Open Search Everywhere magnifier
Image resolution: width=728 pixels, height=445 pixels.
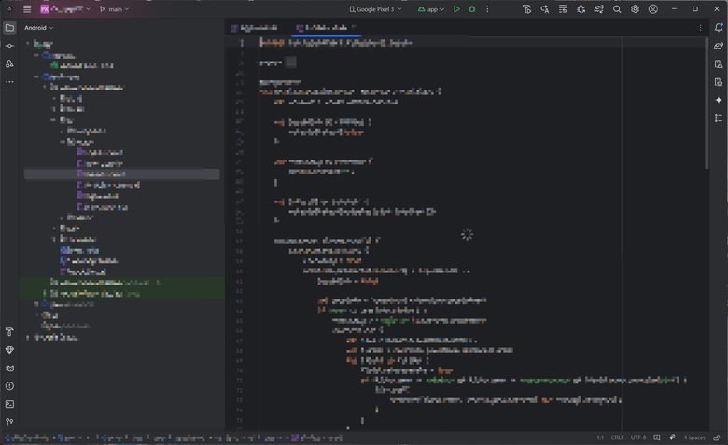pos(617,8)
